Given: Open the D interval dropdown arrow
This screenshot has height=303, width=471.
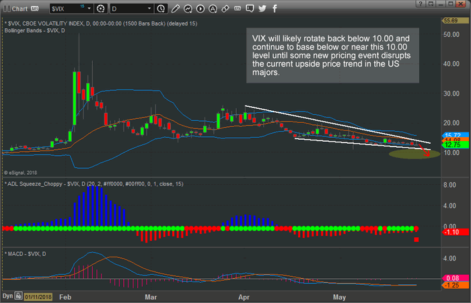Looking at the screenshot, I should coord(148,9).
